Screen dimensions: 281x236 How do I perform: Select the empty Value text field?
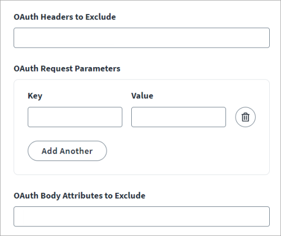click(178, 117)
